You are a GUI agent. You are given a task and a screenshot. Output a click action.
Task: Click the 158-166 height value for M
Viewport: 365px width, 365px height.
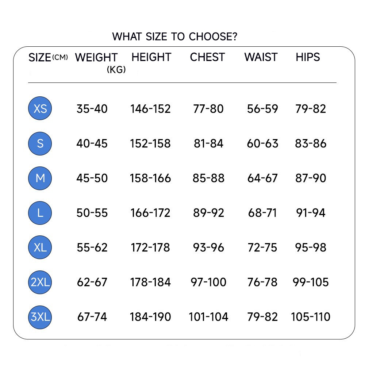tap(150, 178)
